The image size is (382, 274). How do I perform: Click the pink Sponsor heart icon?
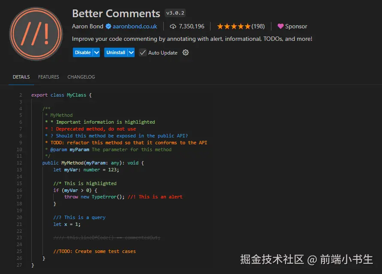(280, 26)
